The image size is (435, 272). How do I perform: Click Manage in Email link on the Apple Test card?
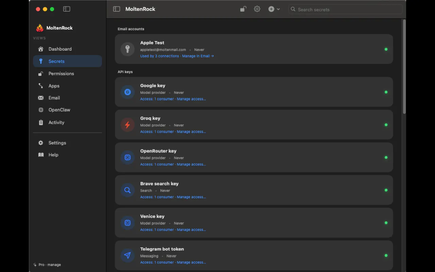coord(198,56)
